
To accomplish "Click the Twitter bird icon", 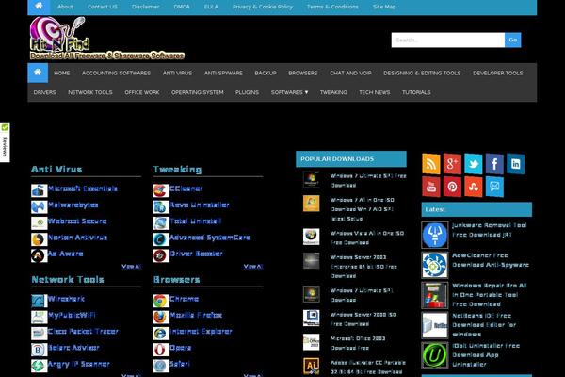I will [474, 164].
